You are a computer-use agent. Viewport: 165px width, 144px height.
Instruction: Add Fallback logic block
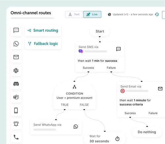(x=43, y=44)
